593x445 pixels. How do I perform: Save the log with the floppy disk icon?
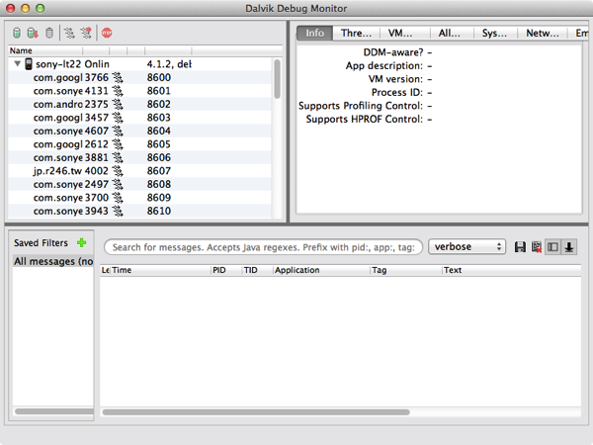(520, 247)
